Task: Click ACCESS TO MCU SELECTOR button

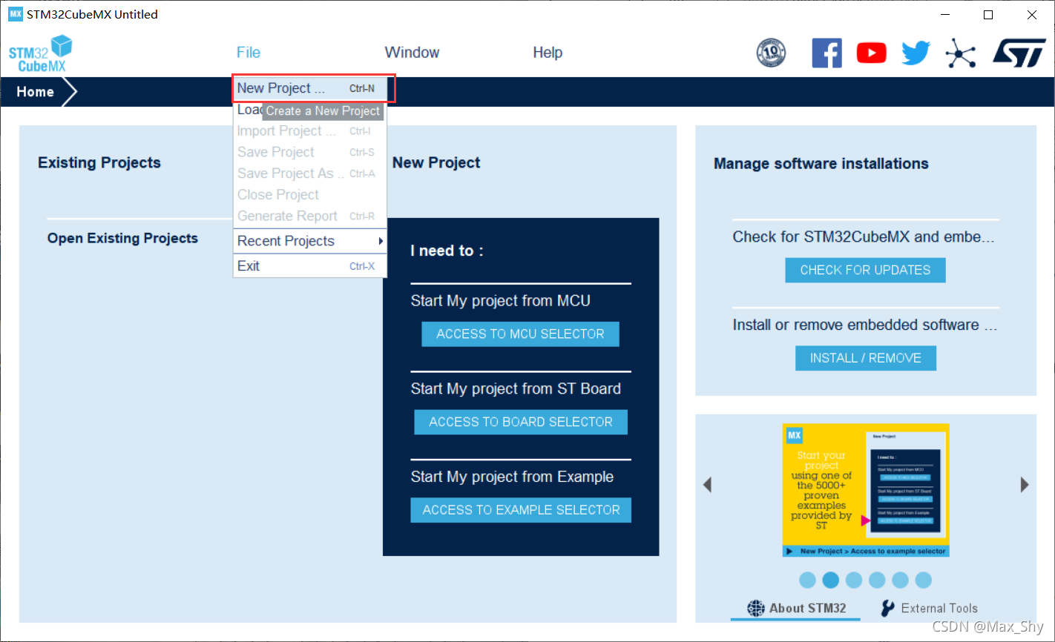Action: 520,334
